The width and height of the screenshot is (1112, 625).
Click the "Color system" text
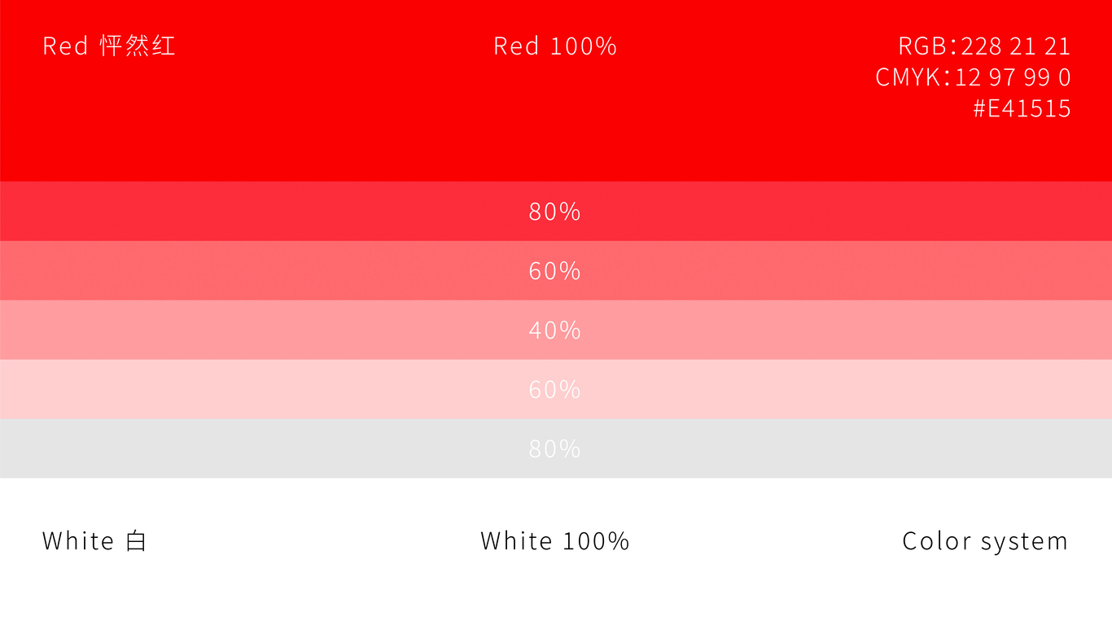click(x=985, y=542)
